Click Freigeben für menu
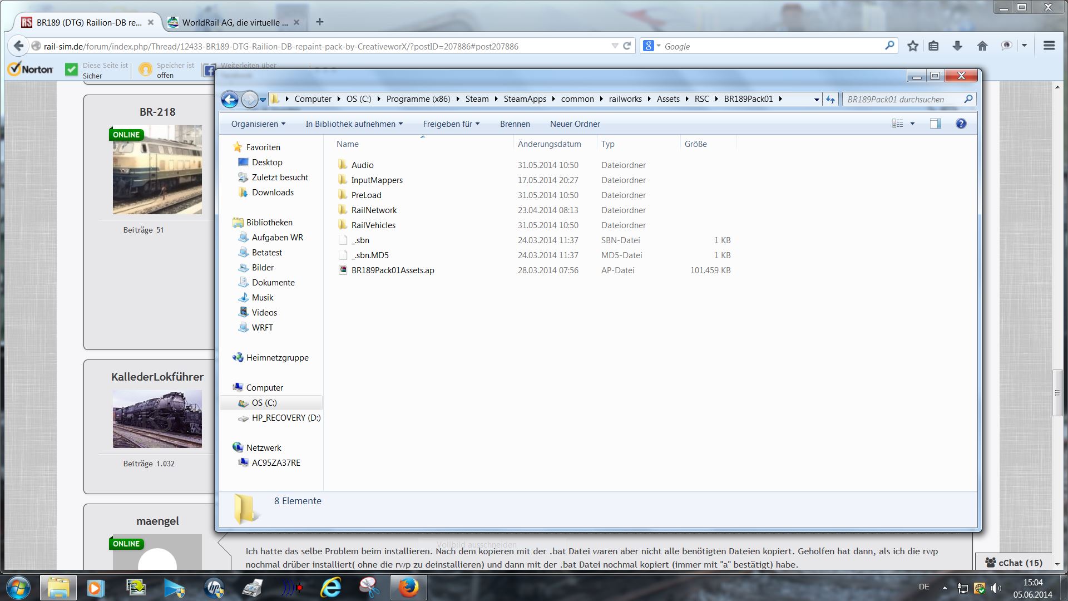1068x601 pixels. tap(451, 124)
